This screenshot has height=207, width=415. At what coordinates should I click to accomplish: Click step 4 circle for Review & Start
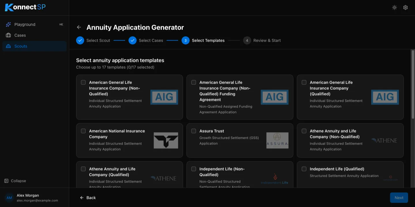pyautogui.click(x=247, y=40)
